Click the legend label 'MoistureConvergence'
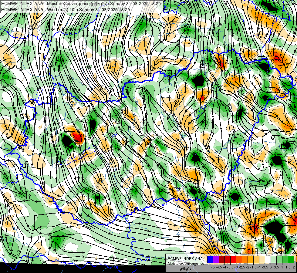This screenshot has height=273, width=297. (186, 264)
